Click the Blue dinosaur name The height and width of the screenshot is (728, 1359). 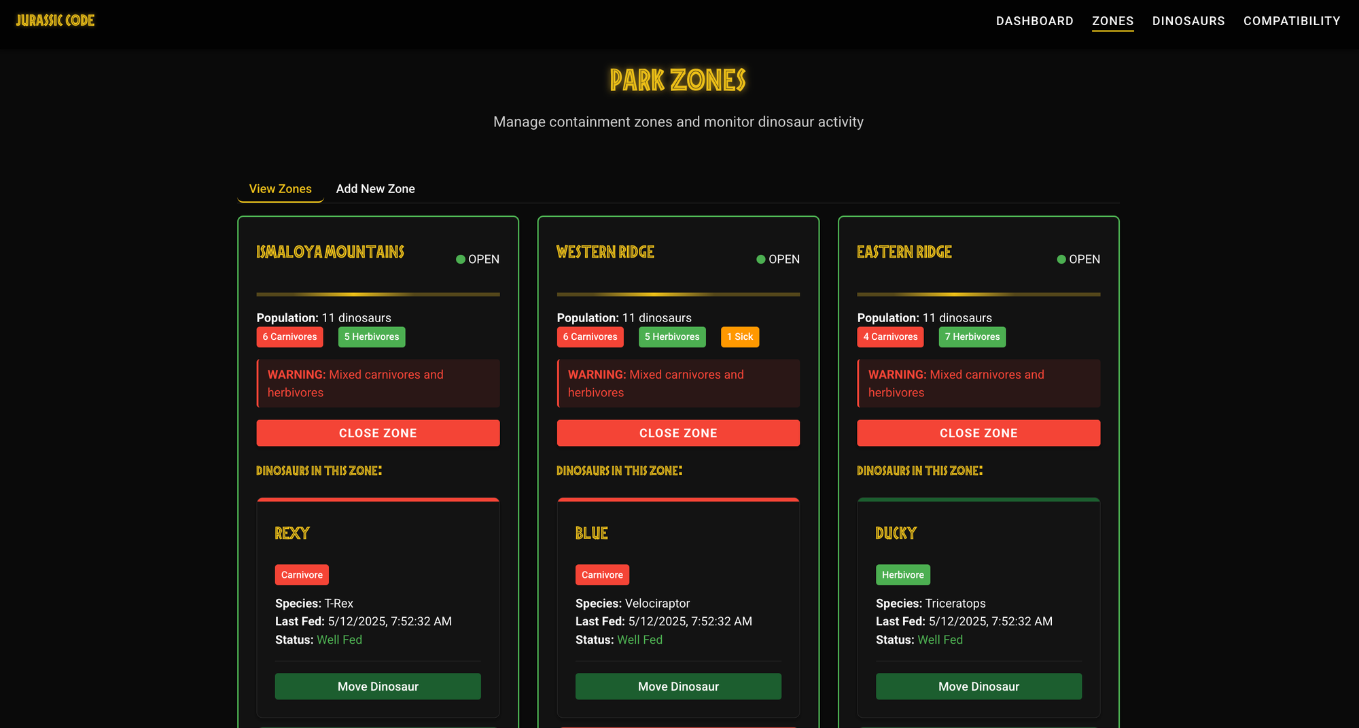tap(592, 534)
